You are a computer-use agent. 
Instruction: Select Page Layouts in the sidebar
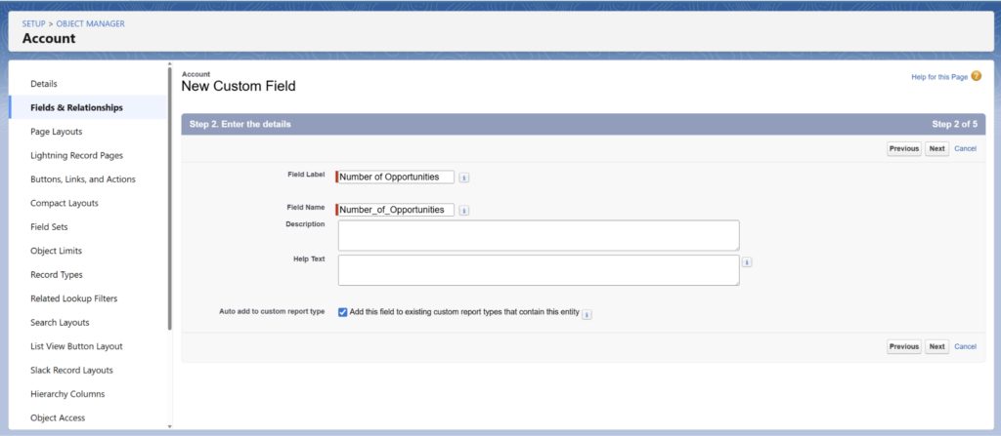point(57,132)
